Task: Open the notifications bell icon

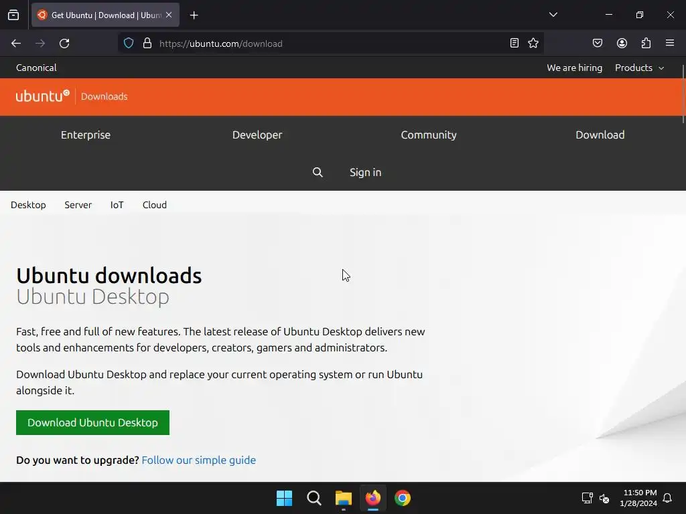Action: click(x=668, y=498)
